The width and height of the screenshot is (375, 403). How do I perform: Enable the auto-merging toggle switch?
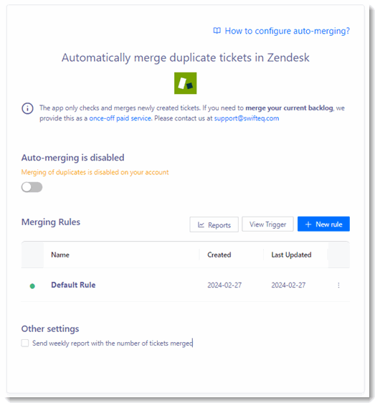coord(32,187)
